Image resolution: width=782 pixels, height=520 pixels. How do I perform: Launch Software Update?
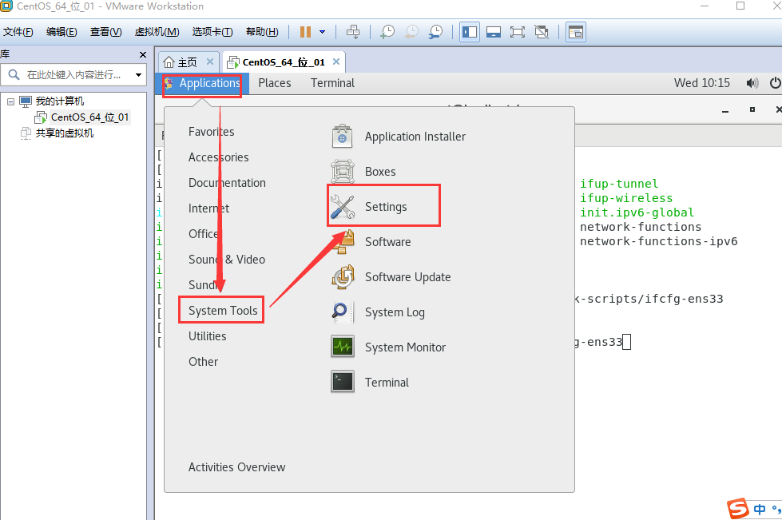click(x=391, y=277)
